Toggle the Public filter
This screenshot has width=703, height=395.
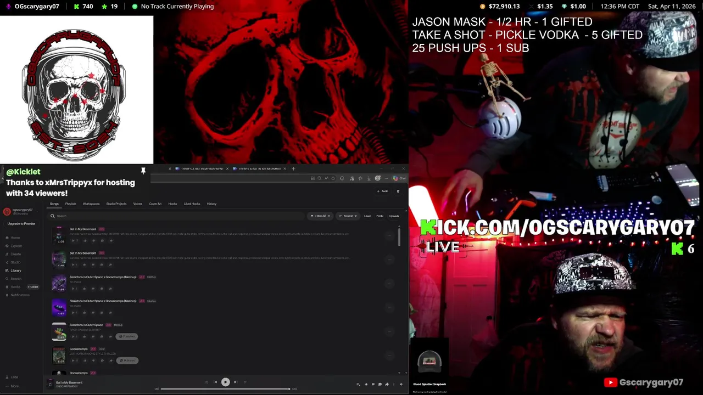point(380,216)
